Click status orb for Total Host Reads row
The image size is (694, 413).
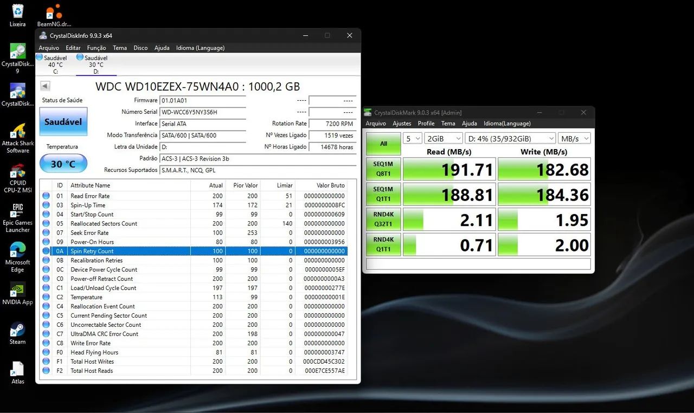click(46, 371)
